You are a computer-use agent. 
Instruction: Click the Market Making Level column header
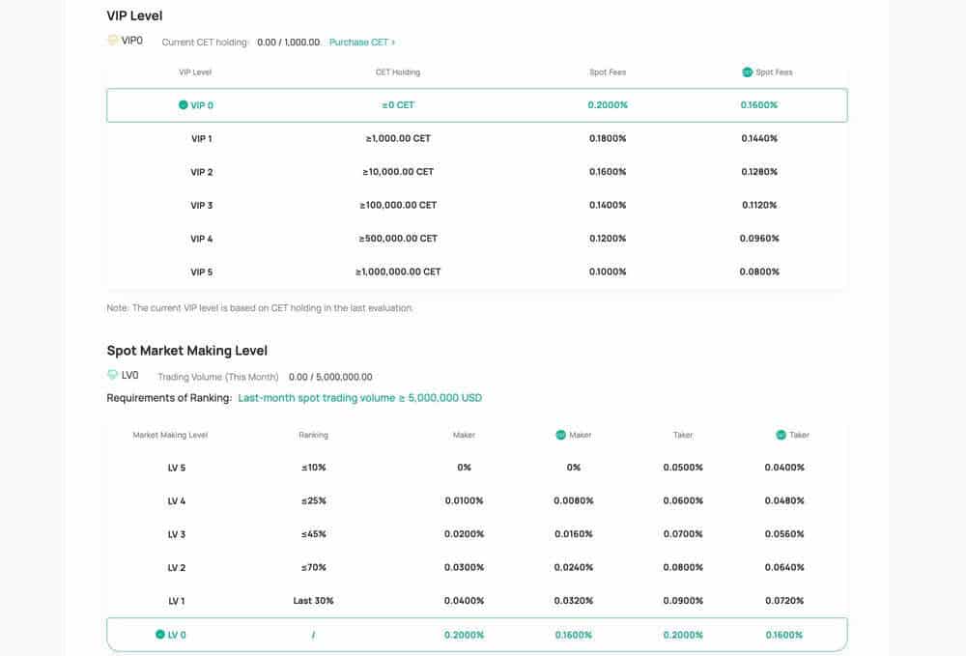pyautogui.click(x=170, y=435)
